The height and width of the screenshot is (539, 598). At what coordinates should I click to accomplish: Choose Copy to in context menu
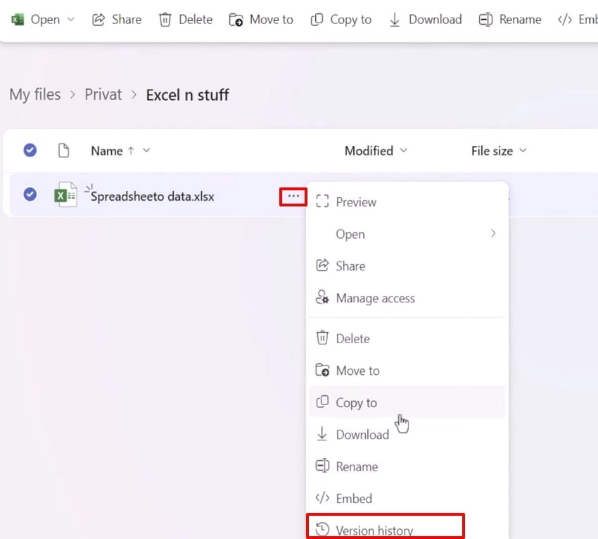click(356, 402)
